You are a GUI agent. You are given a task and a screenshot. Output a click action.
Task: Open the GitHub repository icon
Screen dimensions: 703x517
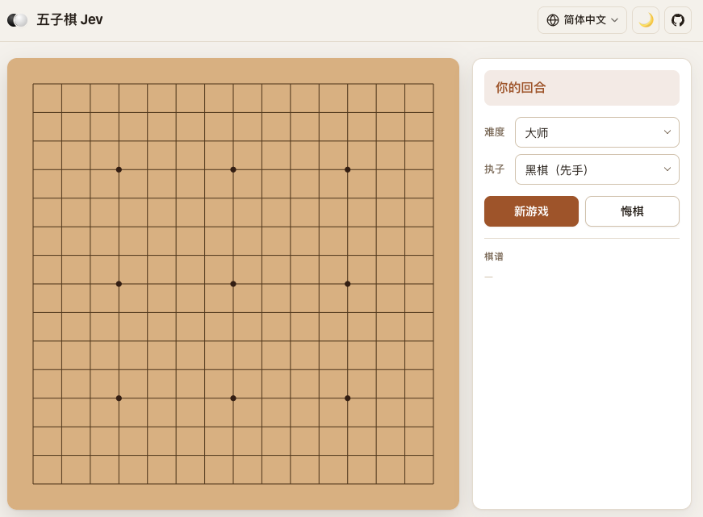click(677, 20)
